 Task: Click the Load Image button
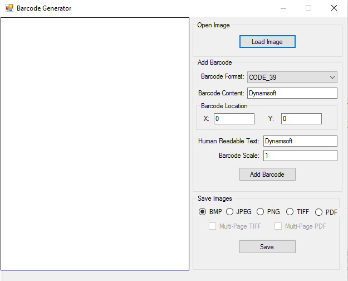267,42
